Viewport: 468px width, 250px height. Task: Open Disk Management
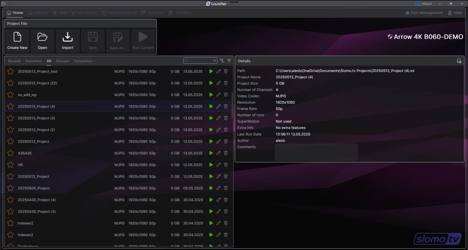click(424, 13)
